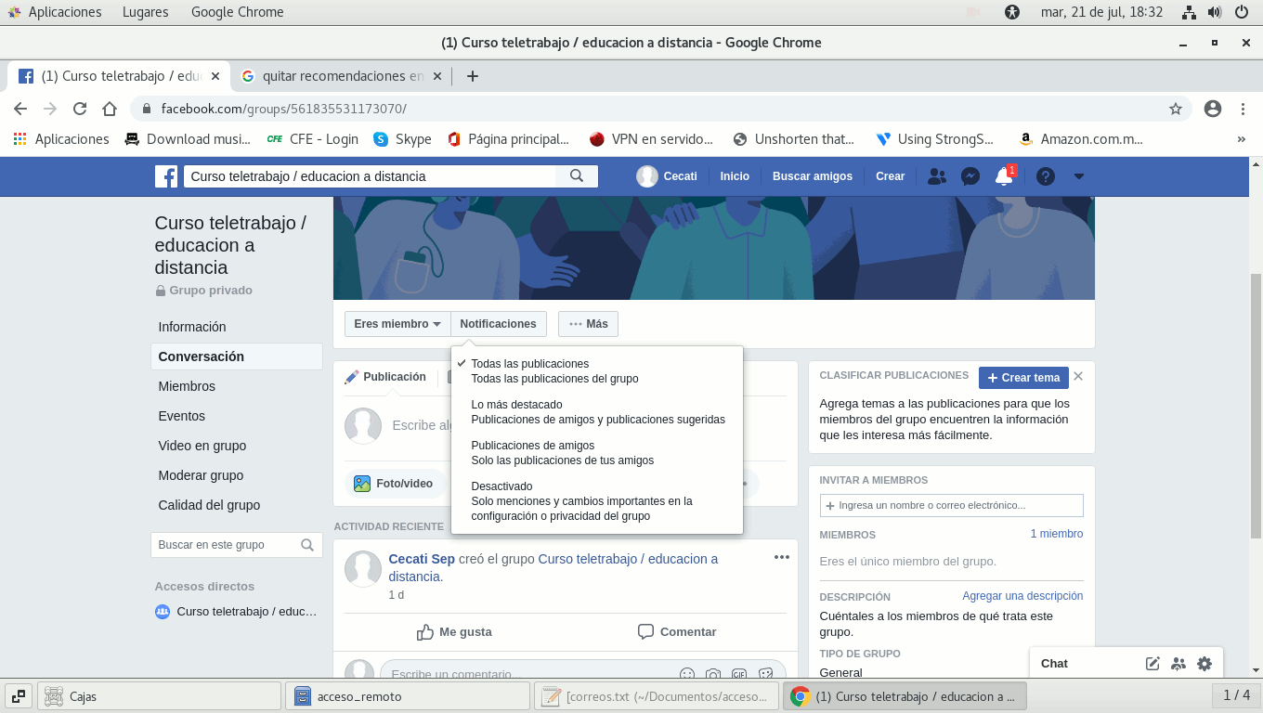Screen dimensions: 1263x713
Task: Open Messenger from the Facebook top bar
Action: click(x=970, y=175)
